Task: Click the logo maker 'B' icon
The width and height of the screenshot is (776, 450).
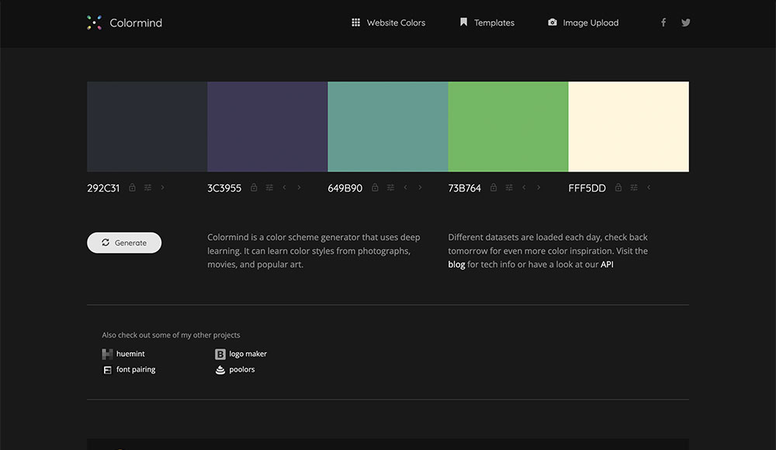Action: pos(220,353)
